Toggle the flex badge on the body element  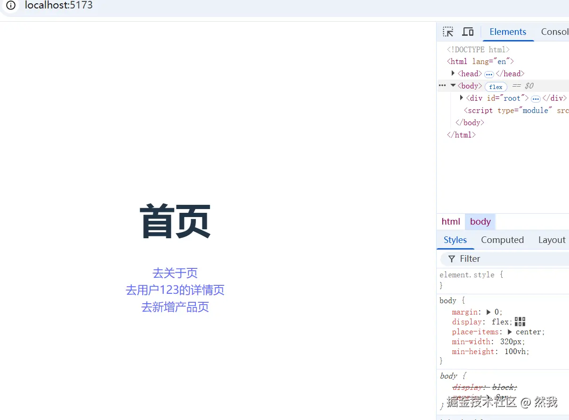click(496, 87)
